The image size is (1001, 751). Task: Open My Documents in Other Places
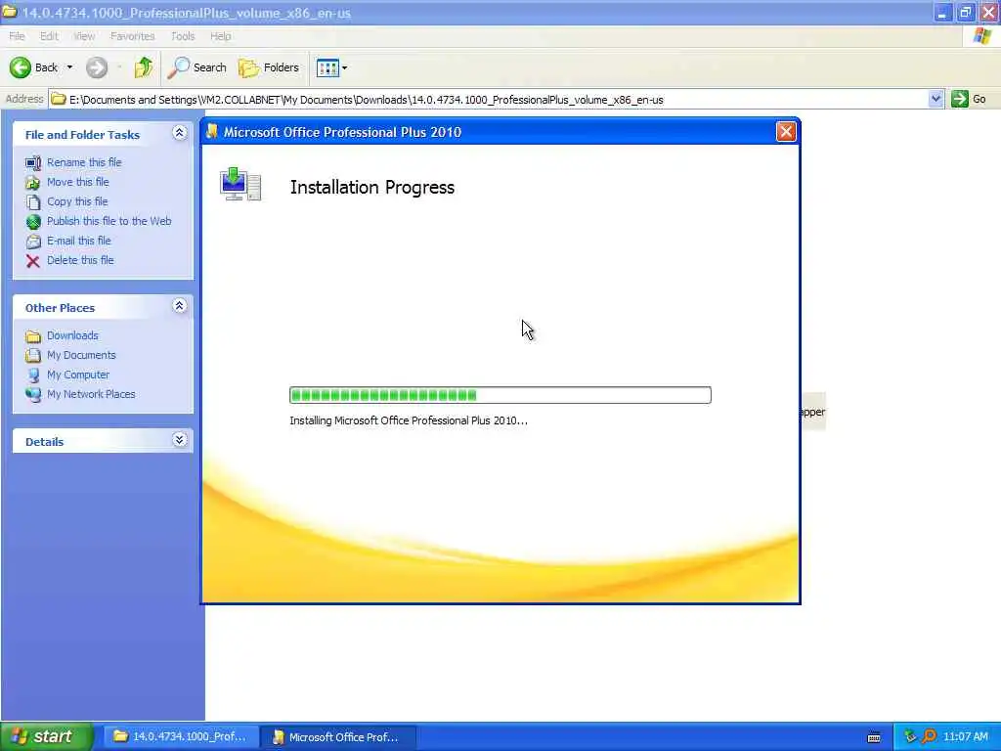pyautogui.click(x=82, y=355)
